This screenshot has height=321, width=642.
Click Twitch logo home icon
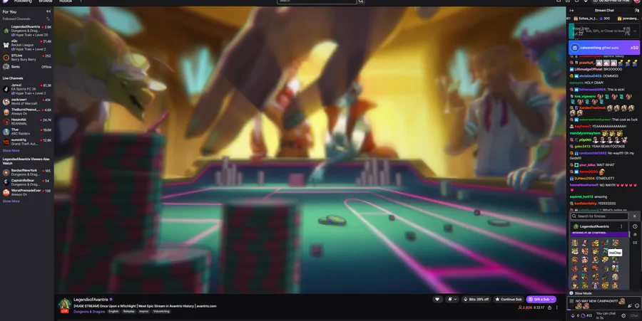click(5, 1)
